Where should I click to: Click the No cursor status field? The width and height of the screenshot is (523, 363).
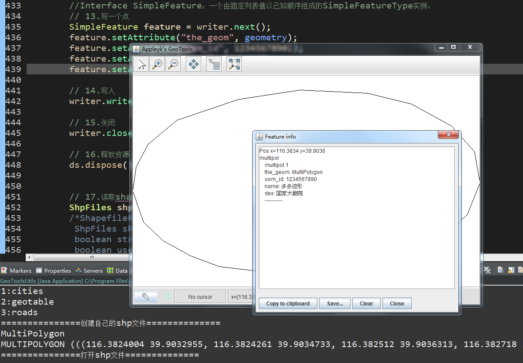pos(200,297)
